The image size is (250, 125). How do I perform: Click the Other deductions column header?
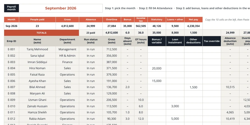[193, 41]
